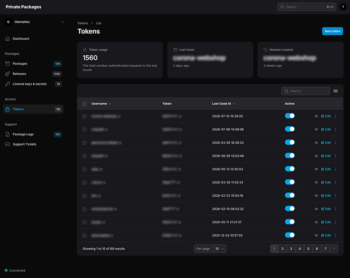
Task: Open Package Logs in the sidebar
Action: (x=33, y=134)
